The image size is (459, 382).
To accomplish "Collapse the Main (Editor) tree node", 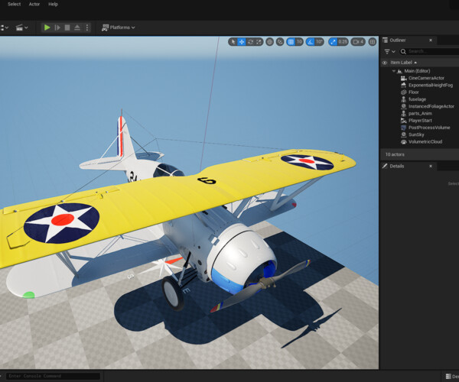I will tap(394, 71).
